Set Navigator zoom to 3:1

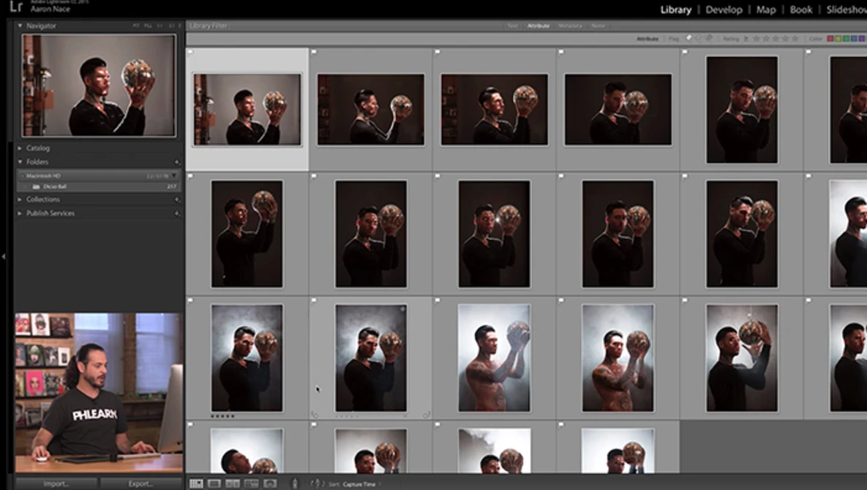click(171, 26)
